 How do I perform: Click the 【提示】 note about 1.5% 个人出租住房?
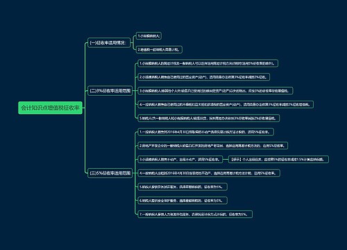click(278, 159)
